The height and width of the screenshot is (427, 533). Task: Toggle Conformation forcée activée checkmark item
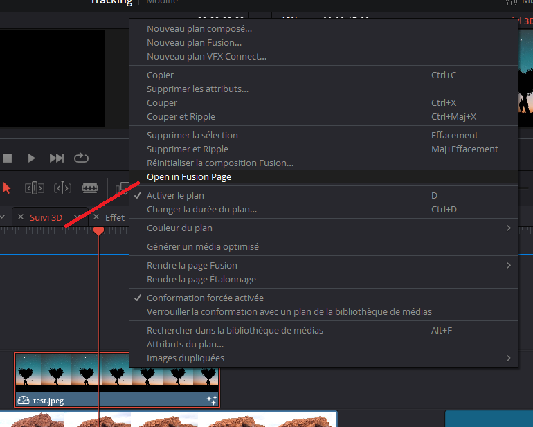[x=323, y=298]
